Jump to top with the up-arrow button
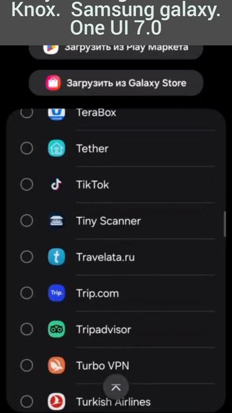The image size is (232, 413). point(116,387)
